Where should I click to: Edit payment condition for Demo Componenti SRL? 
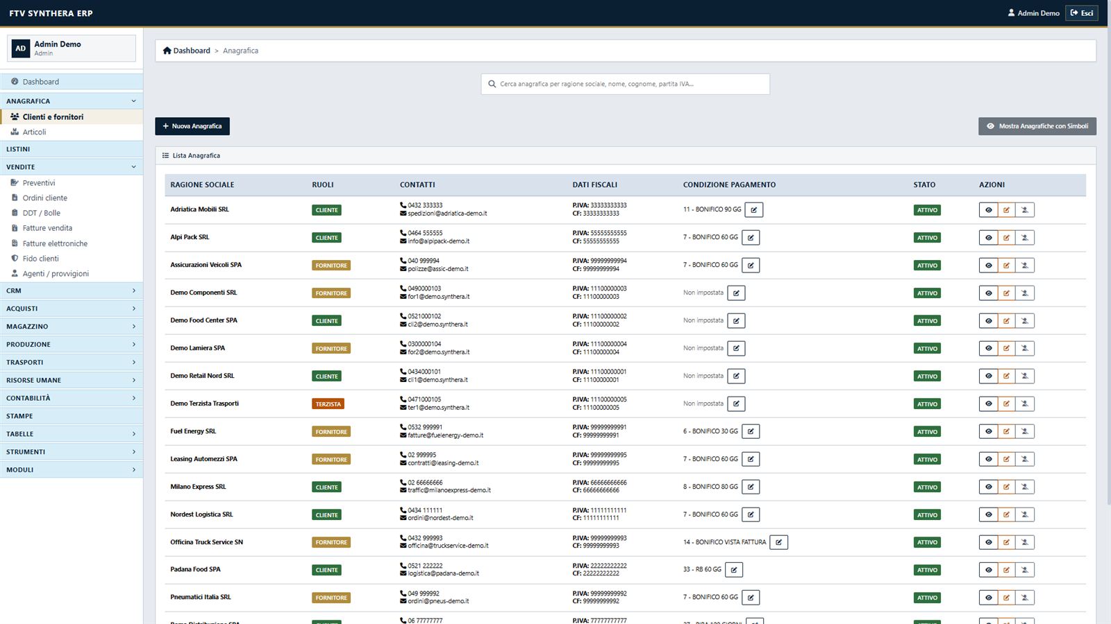(x=737, y=293)
